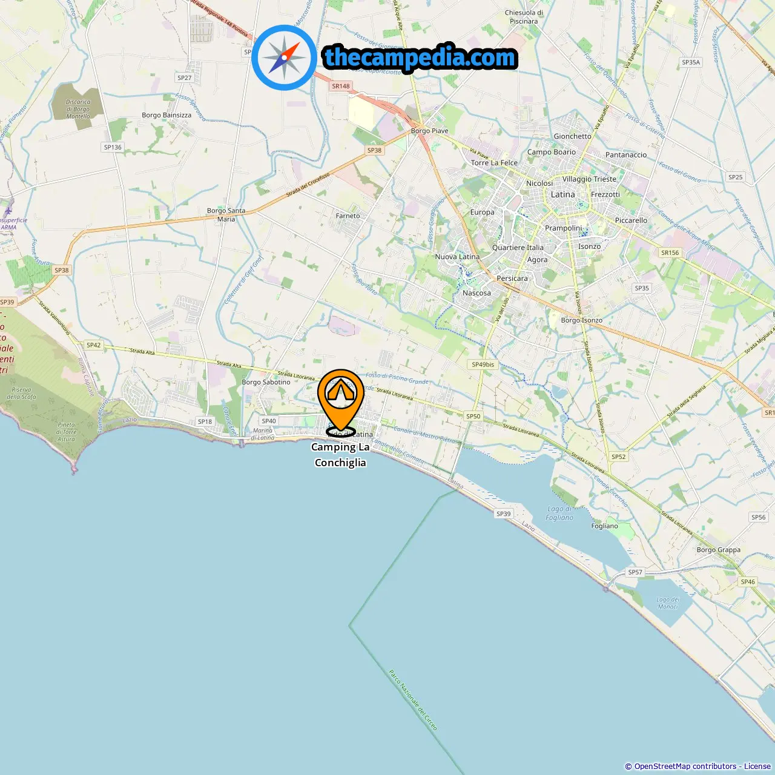The height and width of the screenshot is (775, 775).
Task: Open the License link
Action: [x=757, y=767]
